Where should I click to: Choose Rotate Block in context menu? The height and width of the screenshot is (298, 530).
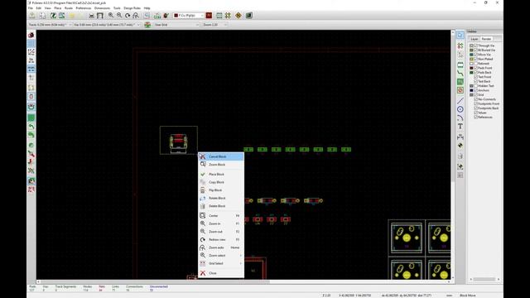click(221, 198)
